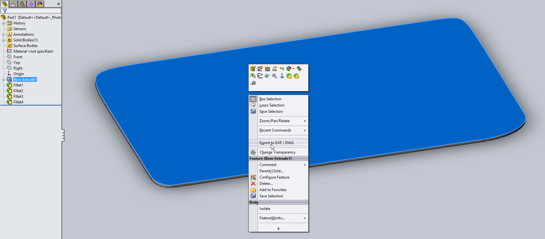Viewport: 545px width, 239px height.
Task: Open the DisplayManager tab icon
Action: click(40, 4)
